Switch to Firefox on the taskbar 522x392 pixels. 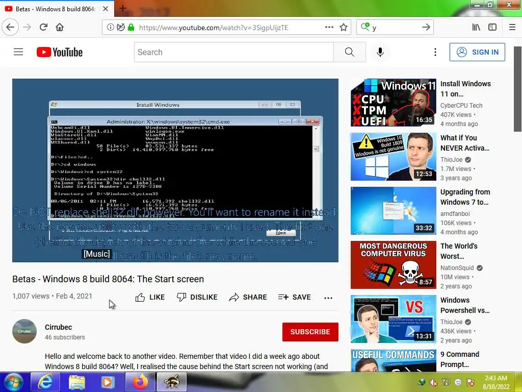pyautogui.click(x=140, y=382)
